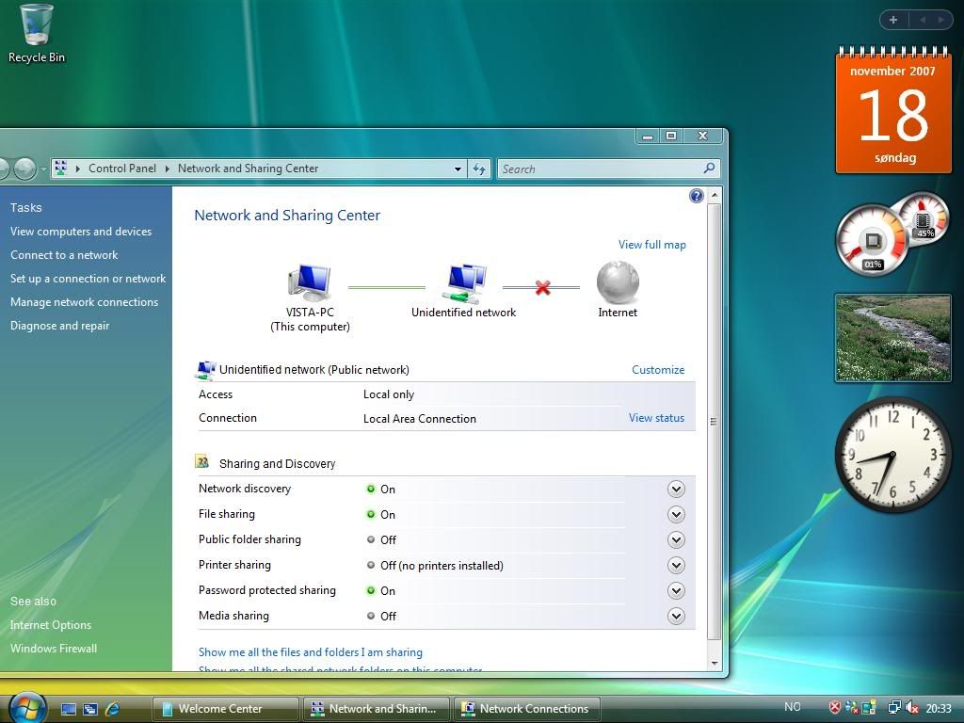Image resolution: width=964 pixels, height=723 pixels.
Task: Switch to Welcome Center taskbar button
Action: (x=225, y=709)
